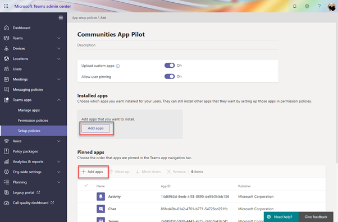Click the Devices sidebar icon
The width and height of the screenshot is (338, 222).
[x=7, y=48]
